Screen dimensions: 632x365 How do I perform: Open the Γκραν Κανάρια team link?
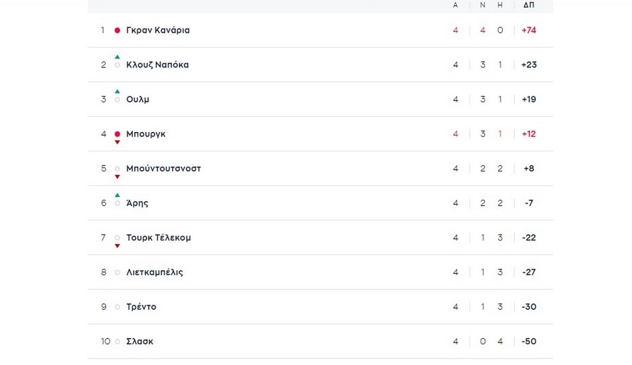pyautogui.click(x=158, y=30)
